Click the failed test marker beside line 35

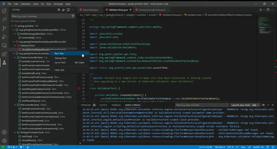point(79,88)
